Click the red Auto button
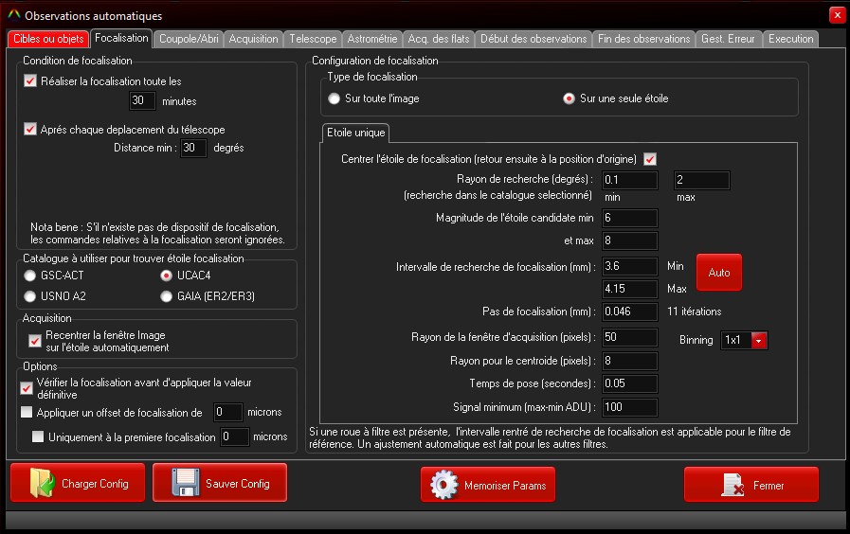 [x=719, y=273]
